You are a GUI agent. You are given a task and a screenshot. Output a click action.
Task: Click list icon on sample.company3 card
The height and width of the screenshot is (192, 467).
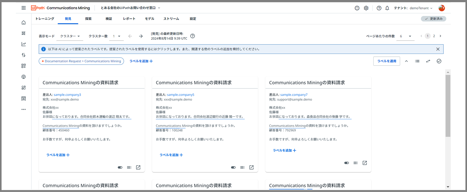tap(129, 167)
